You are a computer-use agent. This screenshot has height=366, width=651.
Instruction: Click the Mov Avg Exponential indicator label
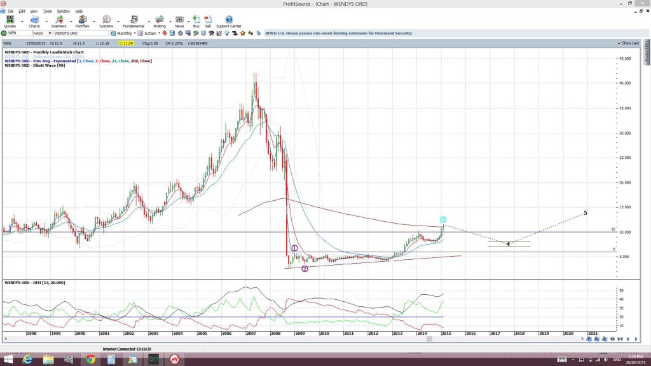coord(78,61)
